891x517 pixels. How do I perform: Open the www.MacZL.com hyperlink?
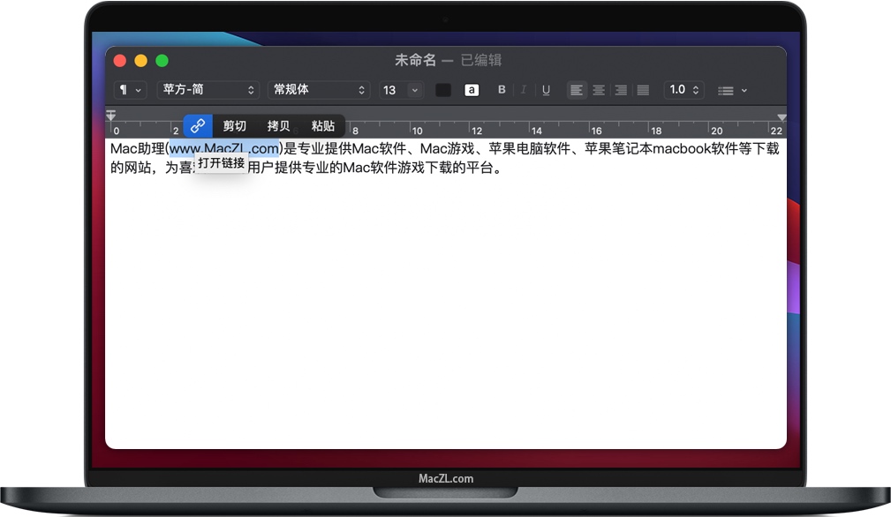pyautogui.click(x=223, y=148)
